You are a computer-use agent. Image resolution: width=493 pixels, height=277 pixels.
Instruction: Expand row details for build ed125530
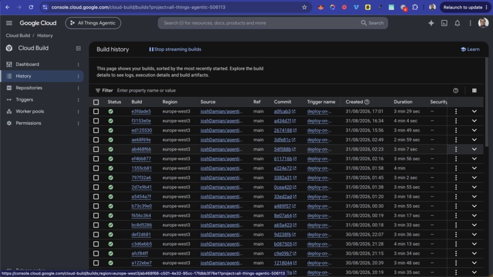(x=474, y=130)
